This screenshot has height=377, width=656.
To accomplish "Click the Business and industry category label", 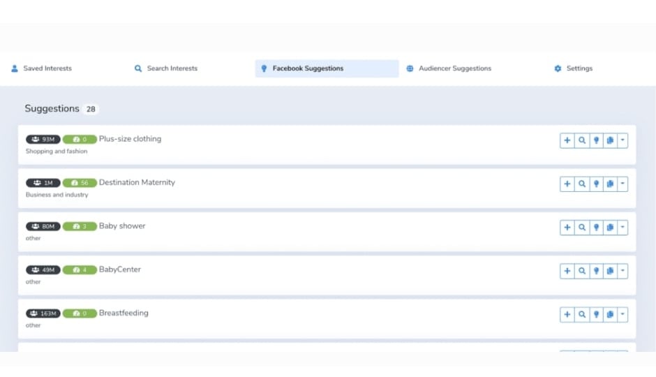I will 57,195.
